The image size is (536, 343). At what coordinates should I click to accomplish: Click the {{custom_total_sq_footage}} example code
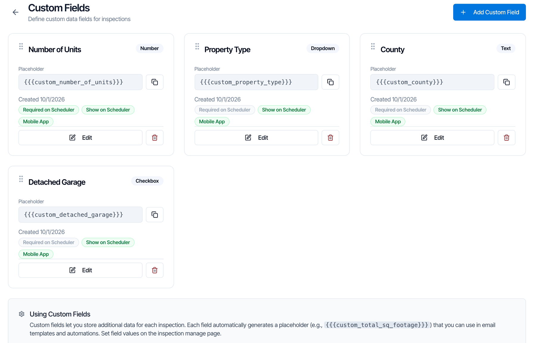click(x=377, y=325)
